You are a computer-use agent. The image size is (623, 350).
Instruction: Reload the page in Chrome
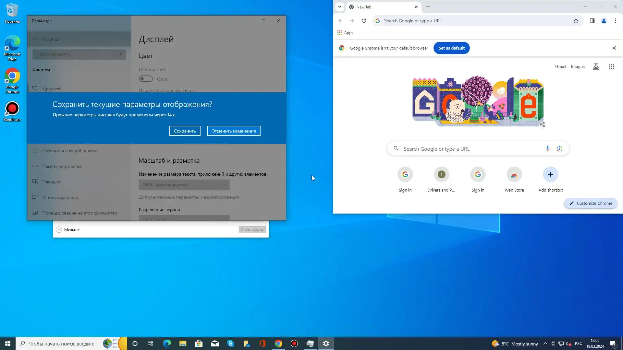click(x=364, y=21)
